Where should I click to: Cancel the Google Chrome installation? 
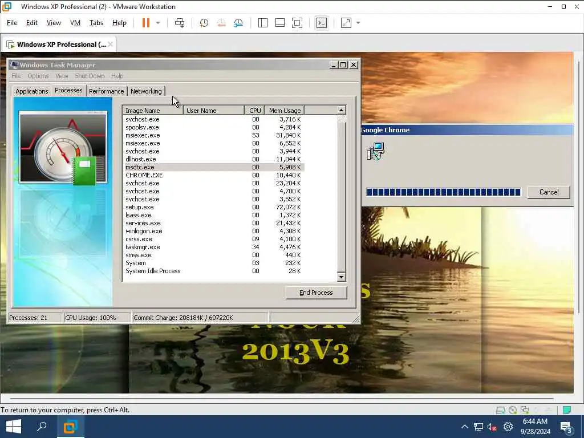[x=549, y=192]
